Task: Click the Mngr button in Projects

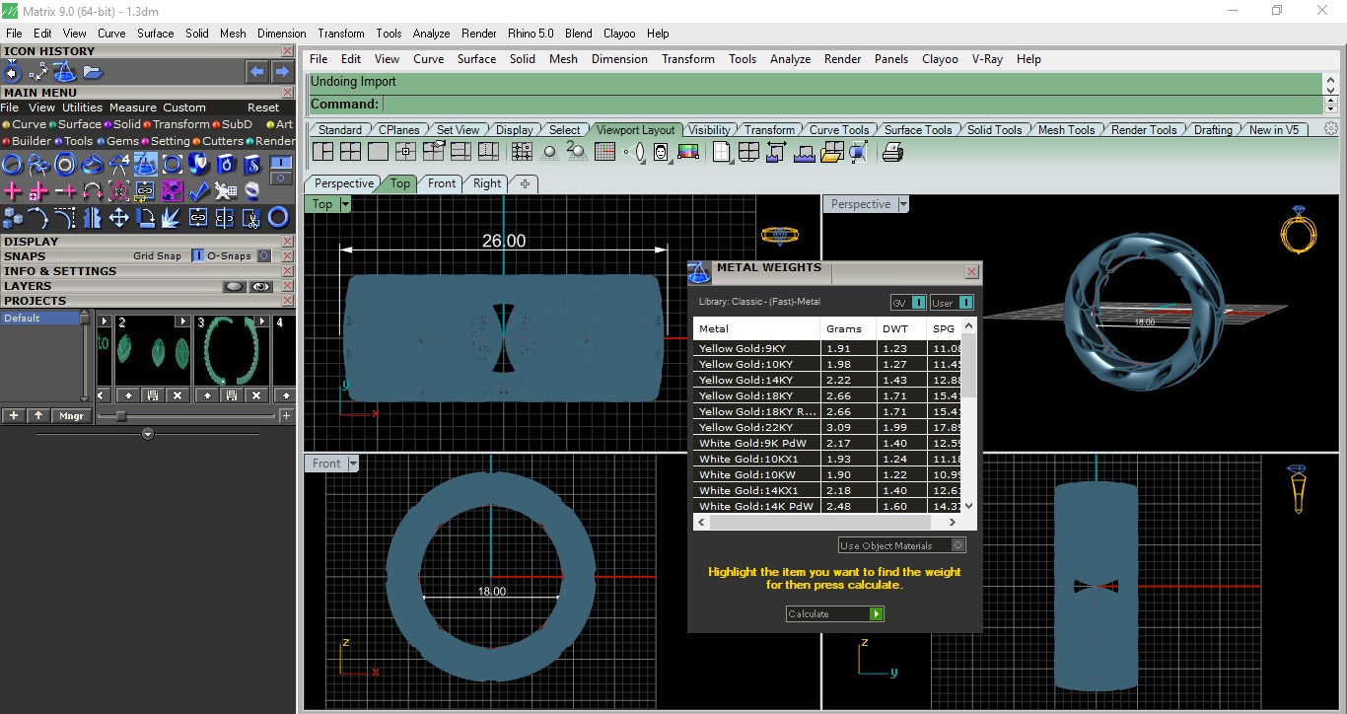Action: coord(71,416)
